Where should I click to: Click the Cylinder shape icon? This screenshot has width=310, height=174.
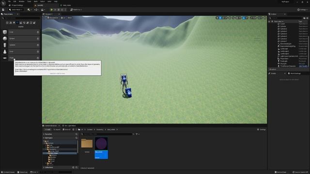point(5,45)
